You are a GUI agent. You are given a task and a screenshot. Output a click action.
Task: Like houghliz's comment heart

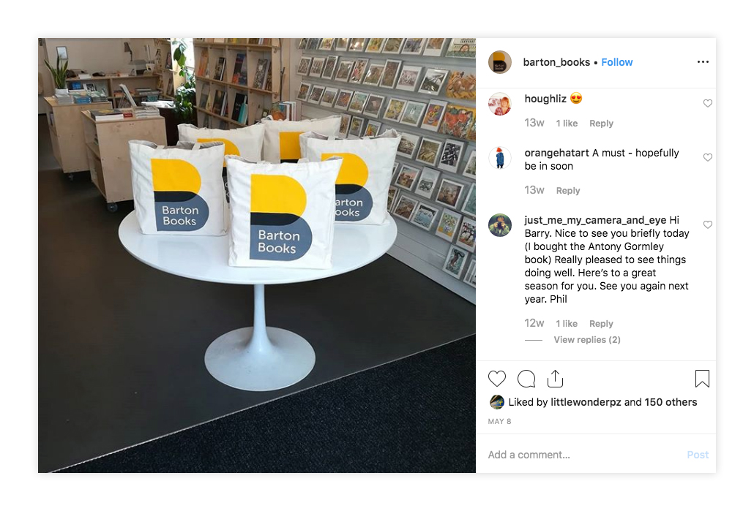pos(707,103)
